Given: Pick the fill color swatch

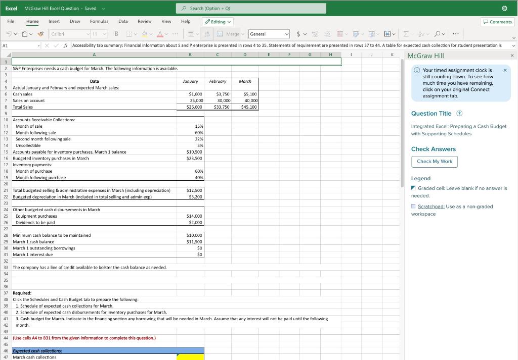Looking at the screenshot, I should click(x=143, y=34).
